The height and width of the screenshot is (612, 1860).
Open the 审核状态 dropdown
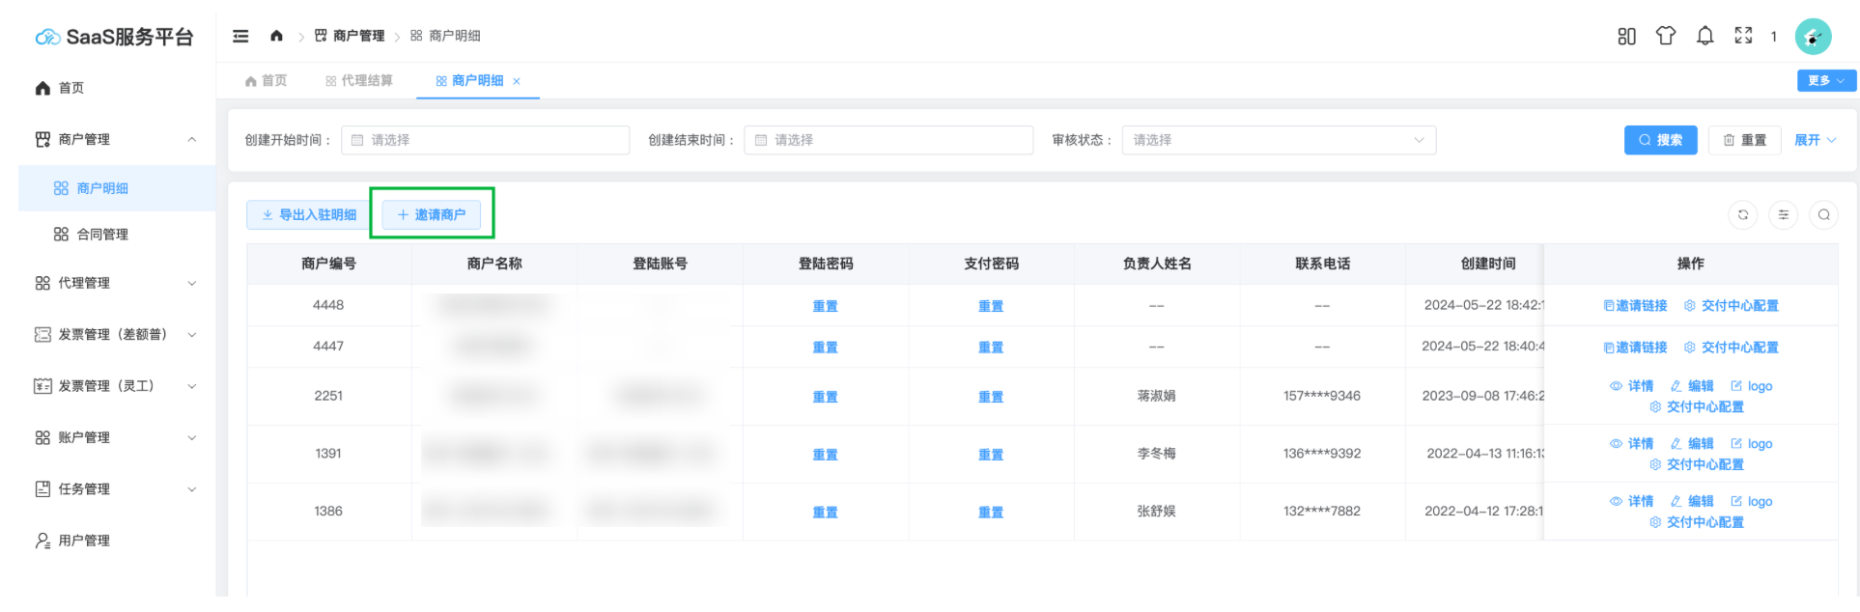coord(1278,140)
